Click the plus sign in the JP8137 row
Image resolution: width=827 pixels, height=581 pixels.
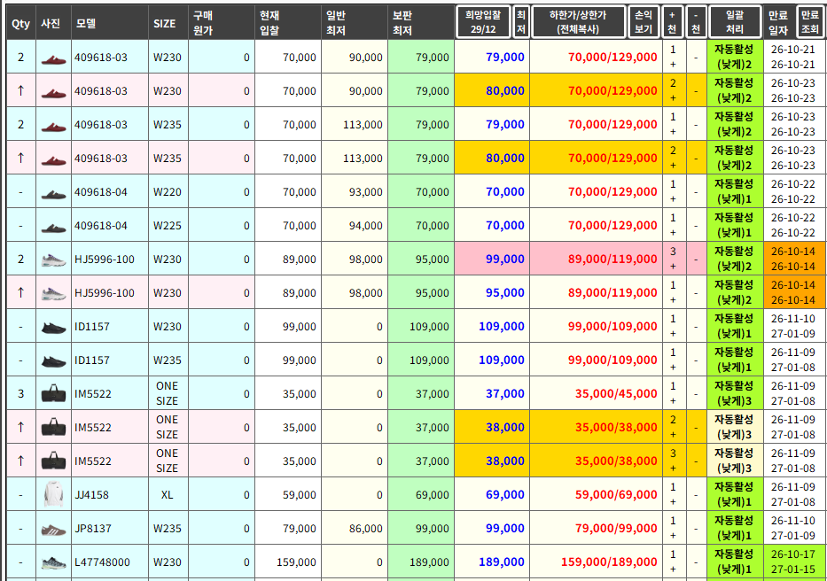point(673,536)
